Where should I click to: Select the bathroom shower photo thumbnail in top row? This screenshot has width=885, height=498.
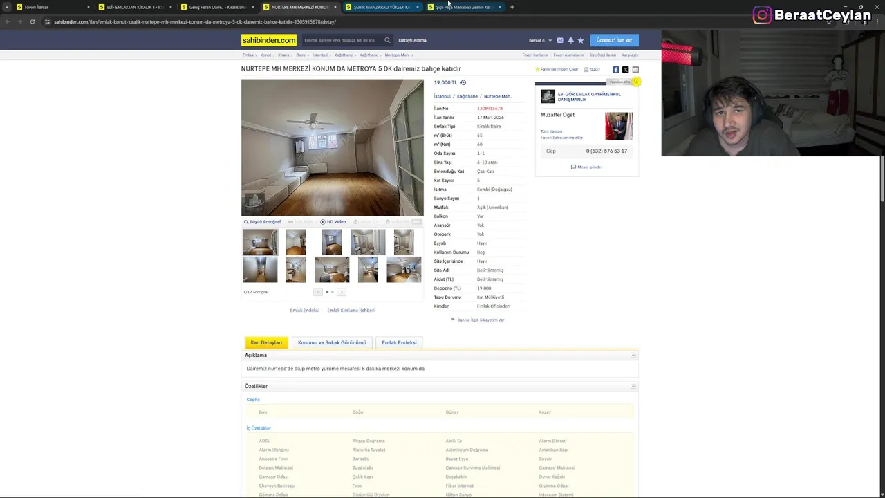point(368,243)
